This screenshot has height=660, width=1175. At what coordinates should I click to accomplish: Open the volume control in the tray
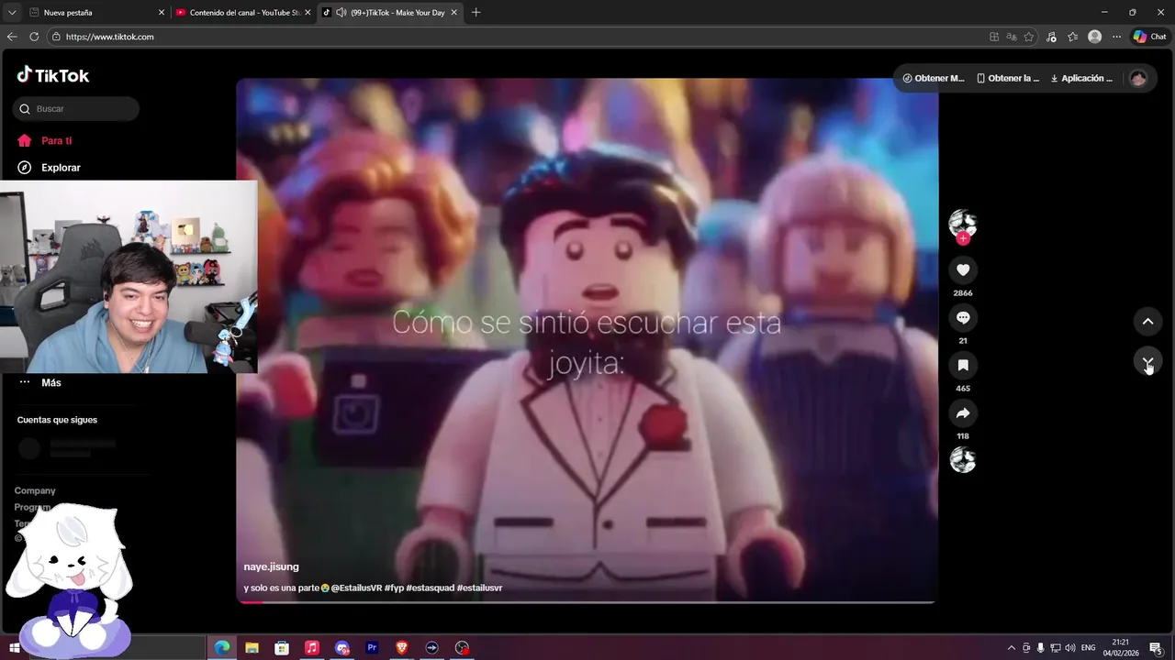click(1069, 648)
